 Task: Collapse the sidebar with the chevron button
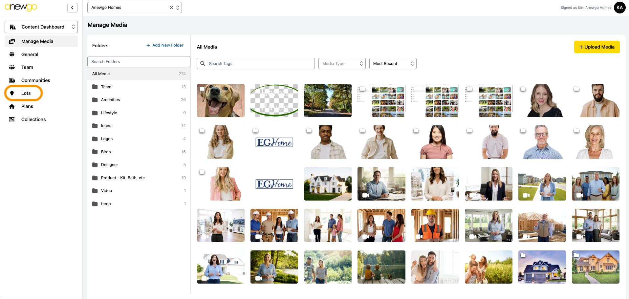click(72, 8)
